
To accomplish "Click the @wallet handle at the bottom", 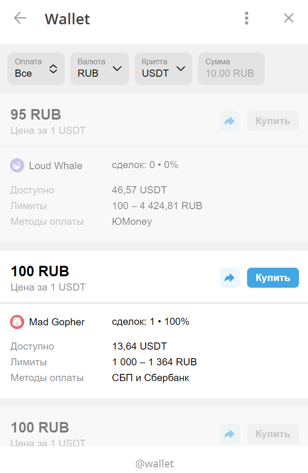I will [154, 463].
